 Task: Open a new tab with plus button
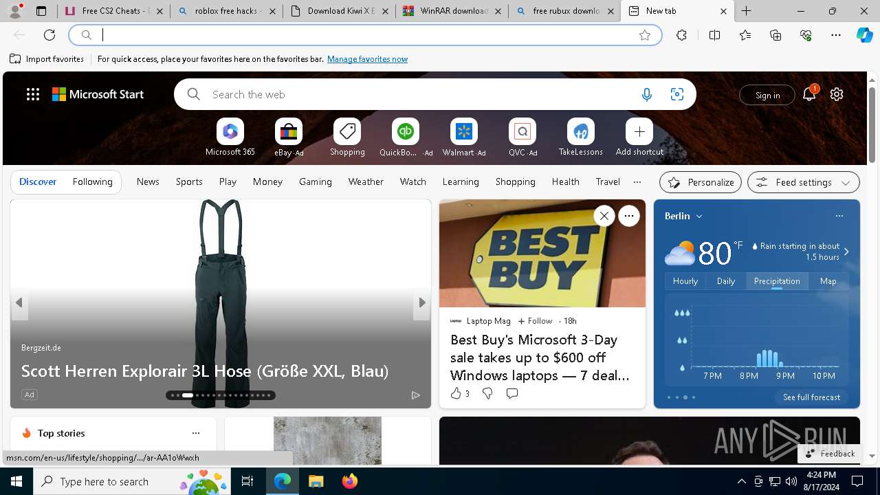[x=746, y=11]
